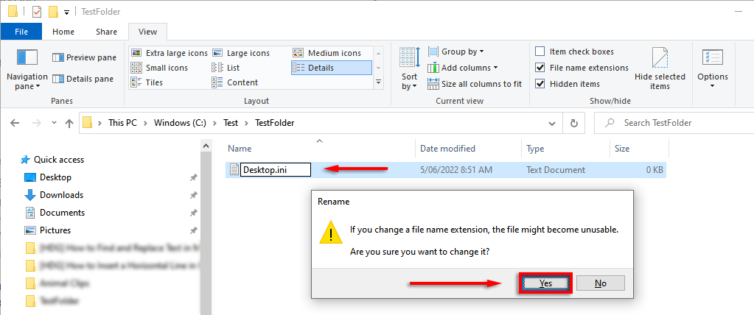Toggle the Details pane
Screen dimensions: 754x315
pos(83,79)
